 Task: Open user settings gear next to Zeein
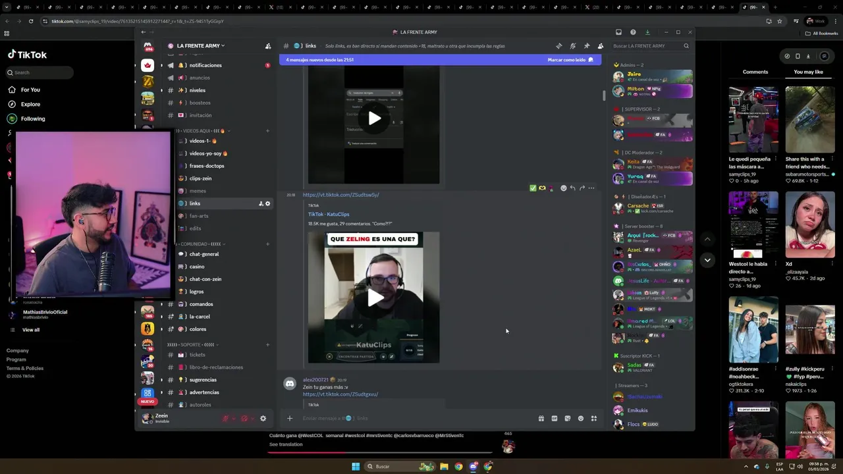(263, 418)
